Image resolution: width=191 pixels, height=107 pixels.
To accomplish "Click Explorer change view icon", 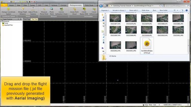I will 175,10.
